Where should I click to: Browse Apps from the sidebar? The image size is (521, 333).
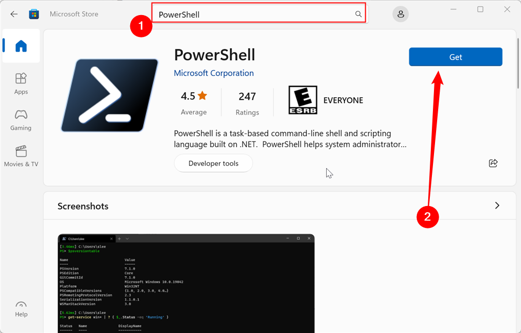(21, 83)
